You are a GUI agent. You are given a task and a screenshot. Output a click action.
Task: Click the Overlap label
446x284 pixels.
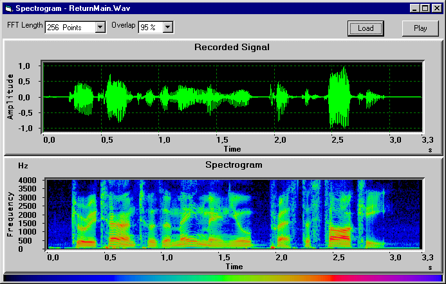123,25
